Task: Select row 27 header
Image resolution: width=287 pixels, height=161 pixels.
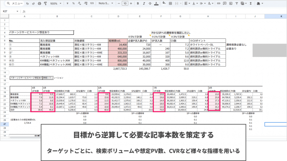Action: [4, 124]
